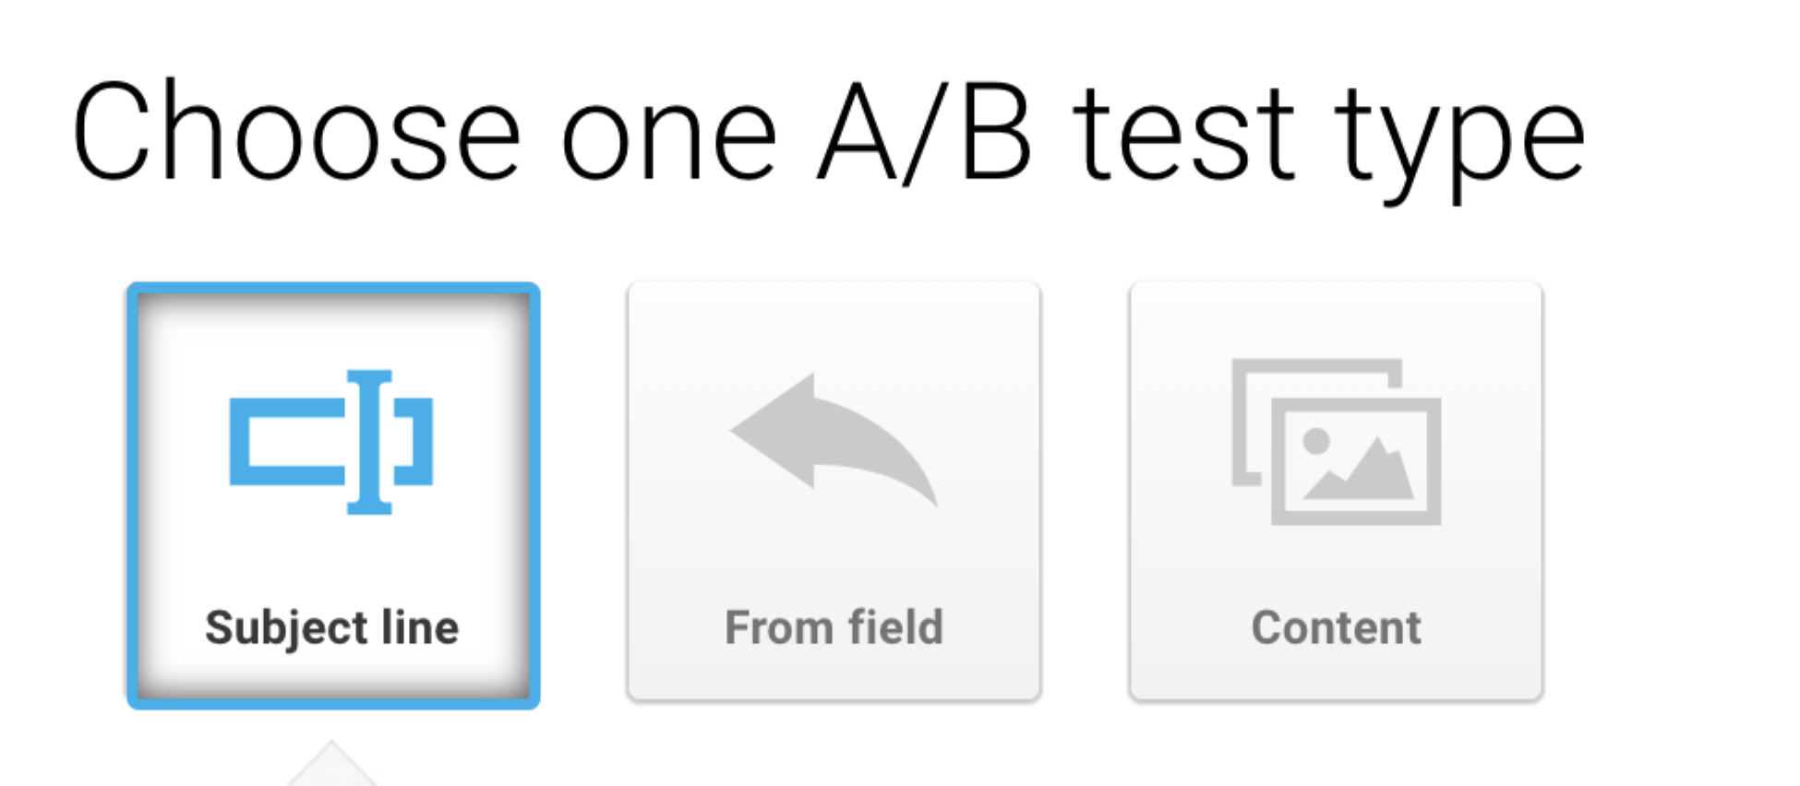Select the From field test type card

[834, 492]
